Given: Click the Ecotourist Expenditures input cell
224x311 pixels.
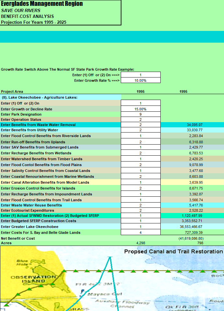Looking at the screenshot, I should (141, 210).
